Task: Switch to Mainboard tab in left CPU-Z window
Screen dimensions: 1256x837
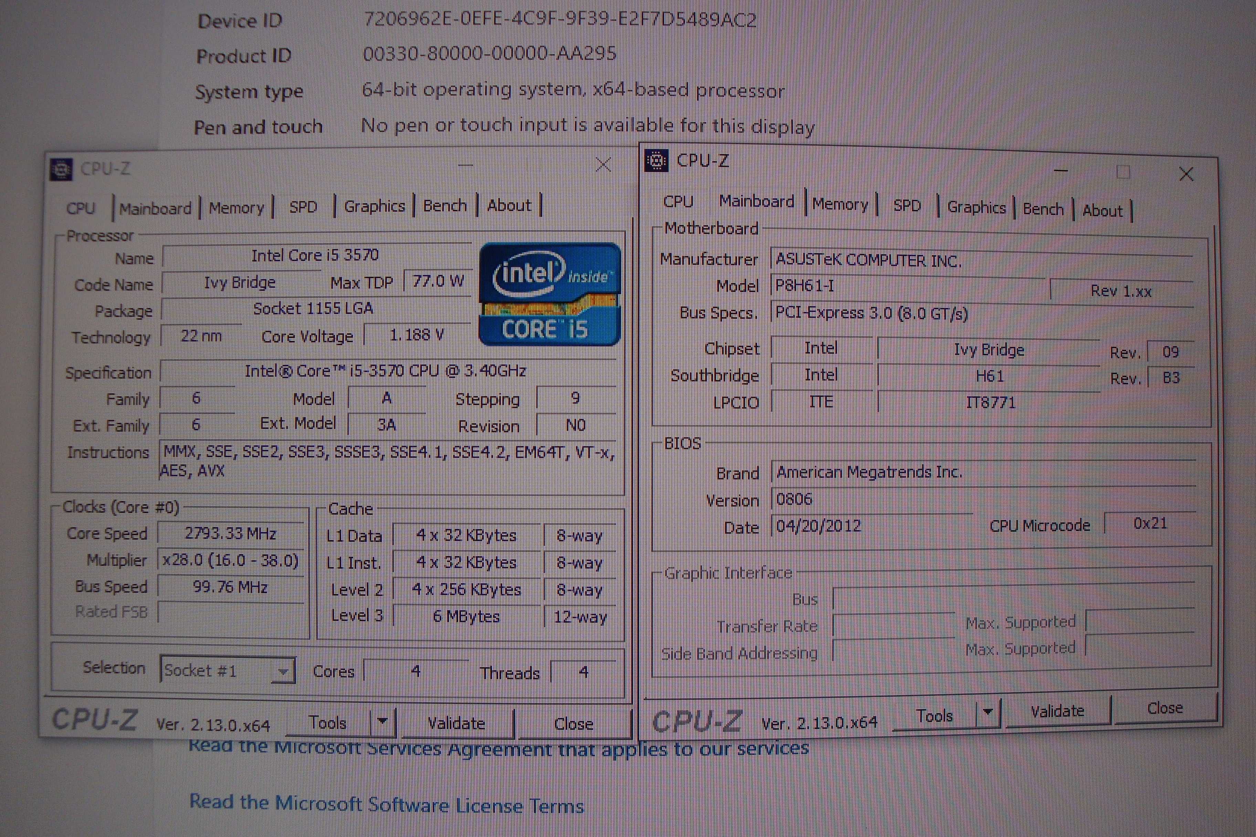Action: click(155, 208)
